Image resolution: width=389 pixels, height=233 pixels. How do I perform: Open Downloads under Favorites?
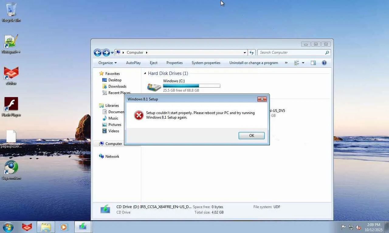(x=117, y=86)
